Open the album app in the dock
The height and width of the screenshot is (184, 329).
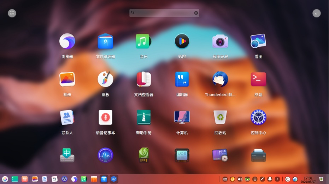[x=35, y=179]
